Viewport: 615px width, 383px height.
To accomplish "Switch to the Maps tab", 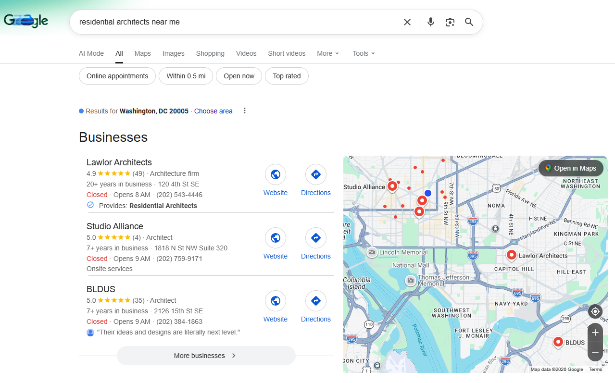I will coord(142,53).
